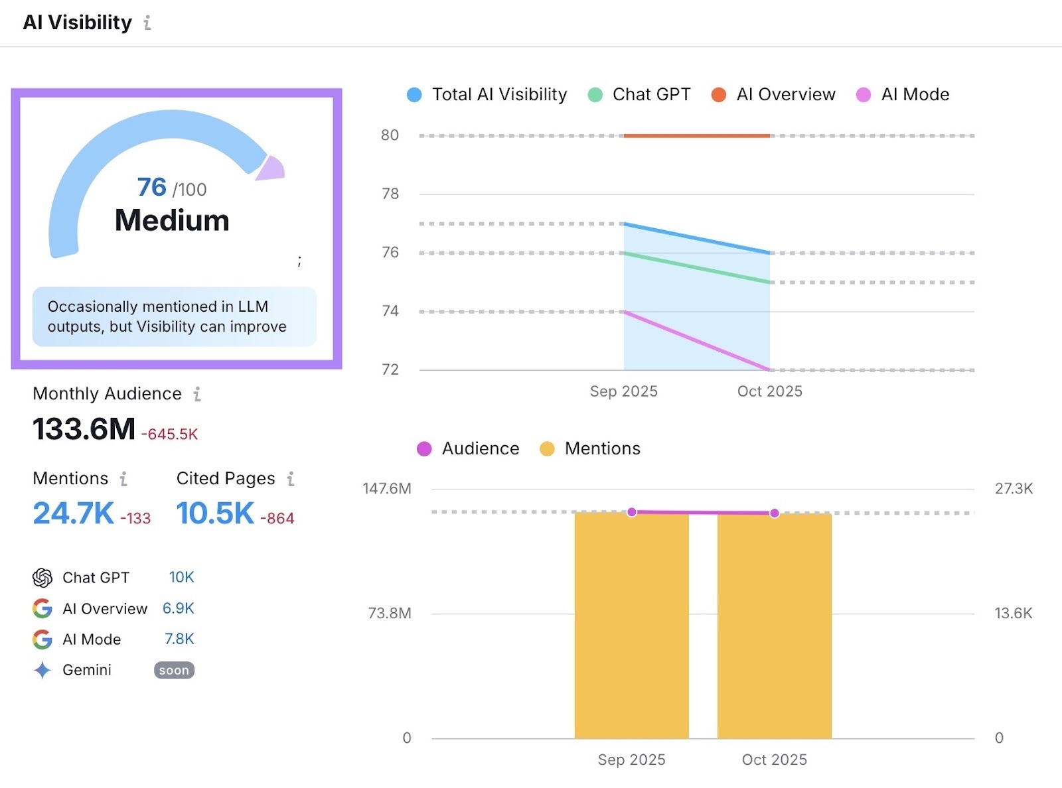This screenshot has height=788, width=1062.
Task: Toggle the AI Mode legend entry
Action: 906,94
